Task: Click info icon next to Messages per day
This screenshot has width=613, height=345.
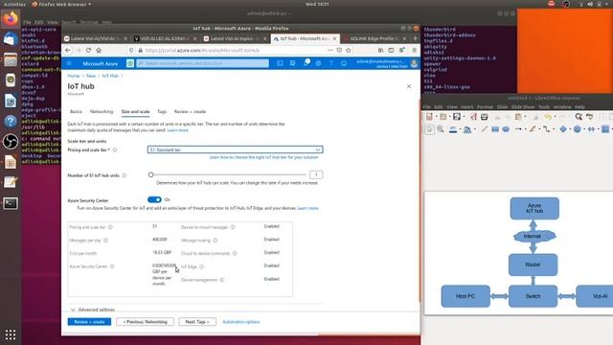Action: (x=105, y=241)
